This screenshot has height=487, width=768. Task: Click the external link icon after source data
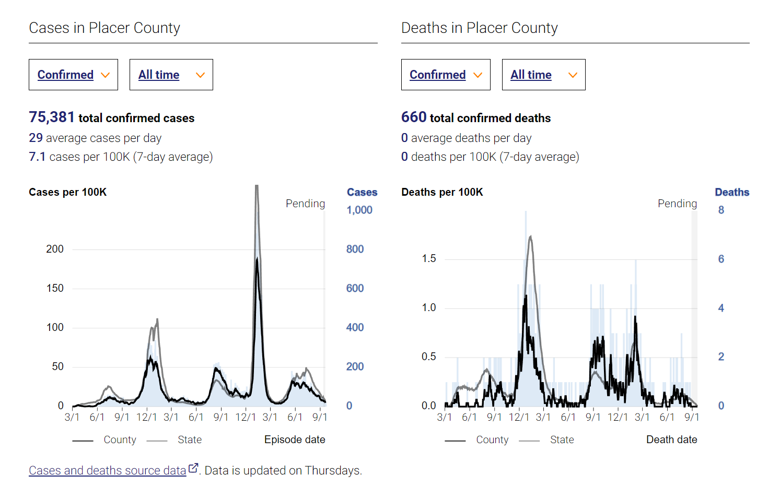[x=193, y=468]
